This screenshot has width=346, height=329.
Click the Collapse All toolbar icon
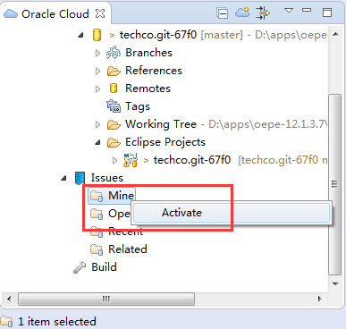click(x=223, y=13)
